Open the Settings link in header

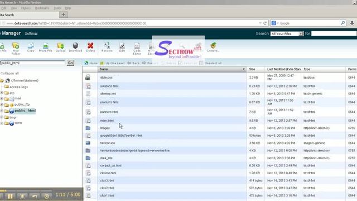(x=31, y=33)
